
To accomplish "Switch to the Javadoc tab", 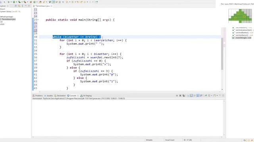I will 48,95.
